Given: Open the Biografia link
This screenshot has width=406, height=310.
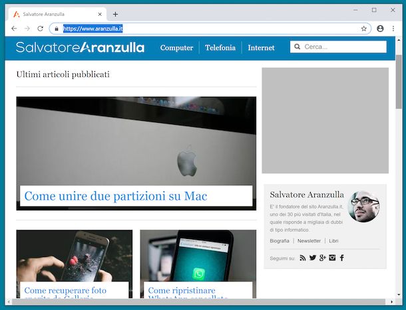Looking at the screenshot, I should tap(280, 241).
